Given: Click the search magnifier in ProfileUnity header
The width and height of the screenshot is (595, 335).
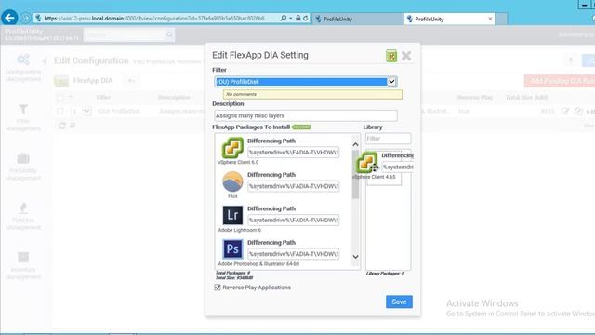Looking at the screenshot, I should click(x=169, y=35).
